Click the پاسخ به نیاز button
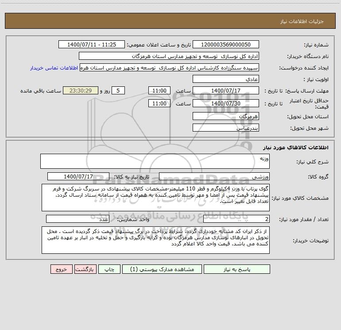This screenshot has height=330, width=341. coord(237,269)
